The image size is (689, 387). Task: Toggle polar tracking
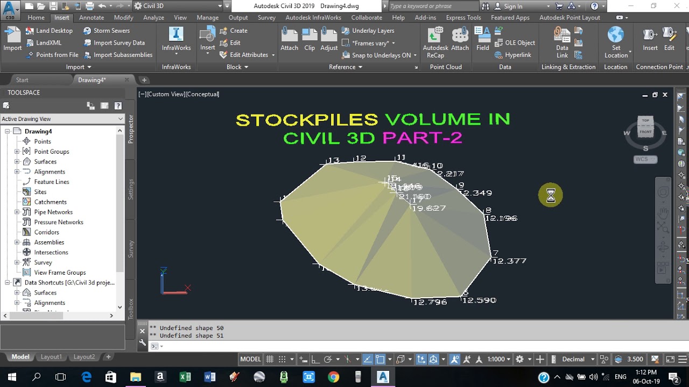point(327,359)
